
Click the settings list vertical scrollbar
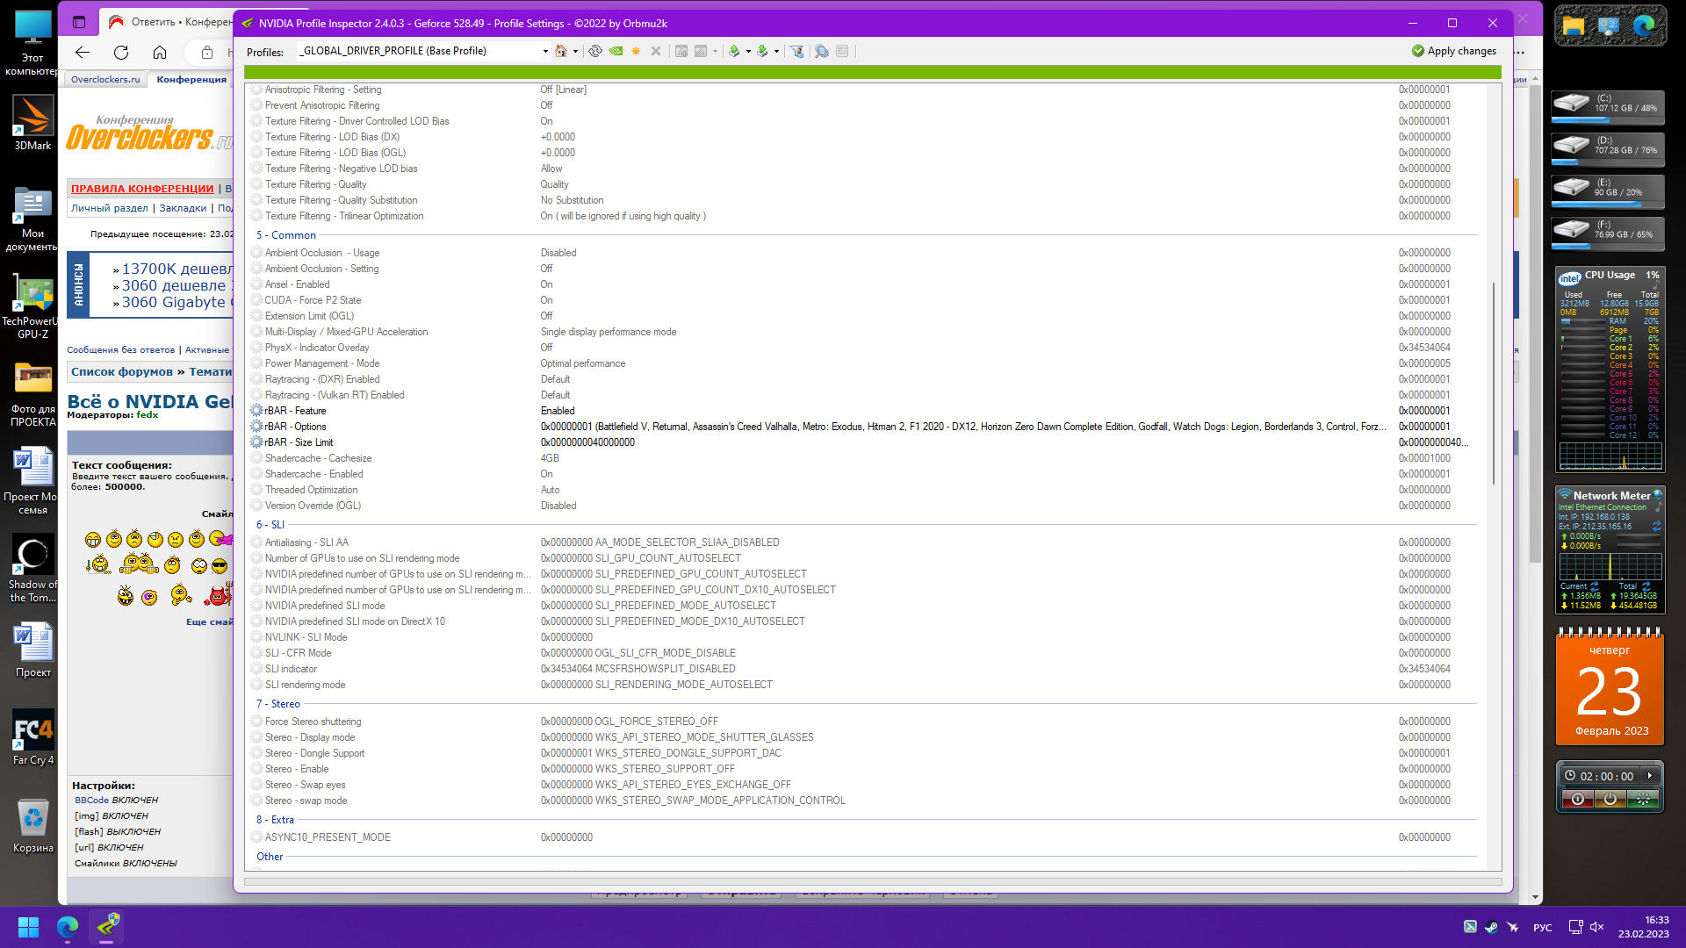tap(1493, 382)
